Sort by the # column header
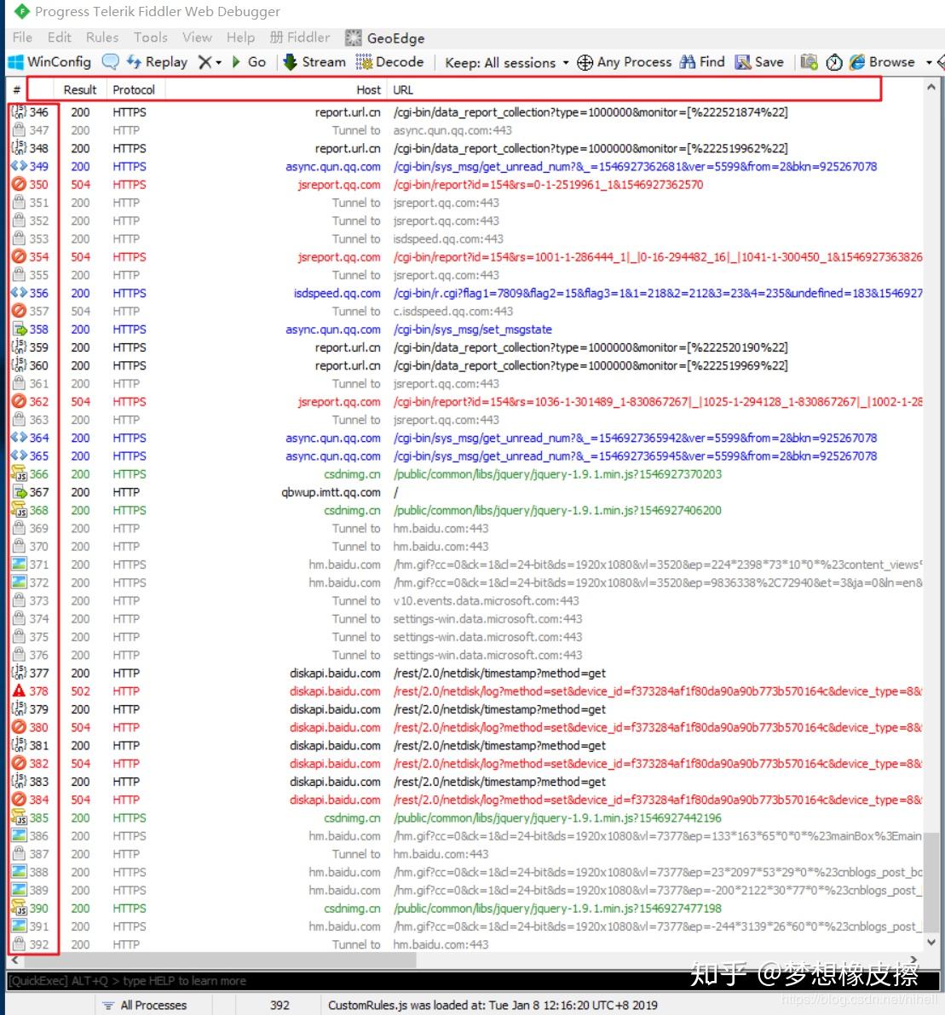This screenshot has width=945, height=1015. (x=17, y=90)
